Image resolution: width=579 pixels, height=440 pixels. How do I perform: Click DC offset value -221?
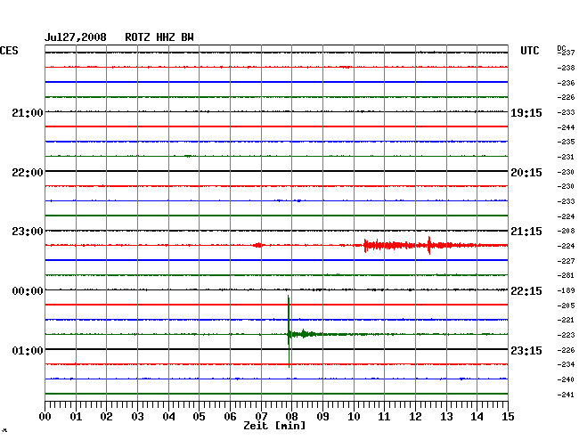coord(566,320)
